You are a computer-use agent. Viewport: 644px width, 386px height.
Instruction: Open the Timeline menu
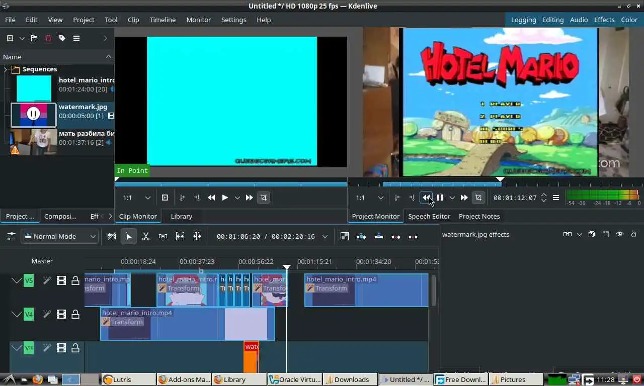[x=163, y=20]
